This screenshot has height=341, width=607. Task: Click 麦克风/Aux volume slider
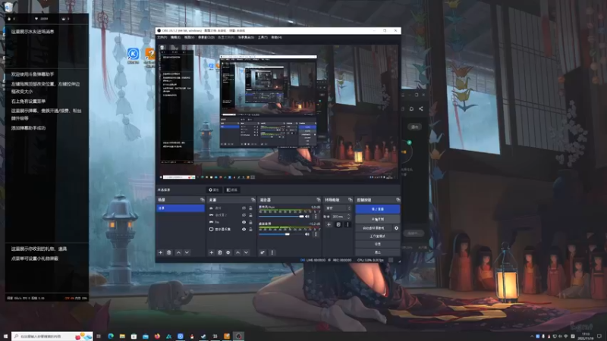(x=281, y=217)
